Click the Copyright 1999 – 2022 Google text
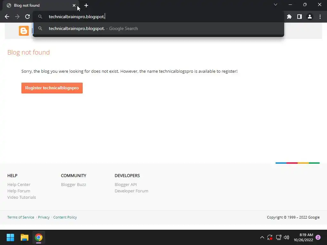The image size is (327, 245). click(x=293, y=217)
